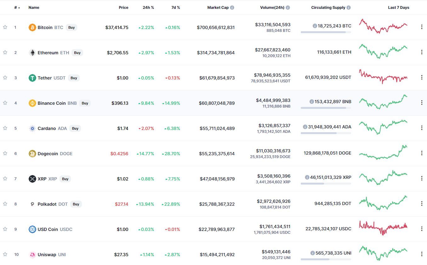Show supply info icon for 46,151,013,329 XRP
Image resolution: width=427 pixels, height=265 pixels.
pyautogui.click(x=307, y=177)
